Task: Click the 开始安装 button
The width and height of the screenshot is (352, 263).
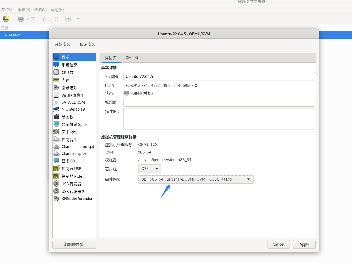Action: [x=63, y=44]
